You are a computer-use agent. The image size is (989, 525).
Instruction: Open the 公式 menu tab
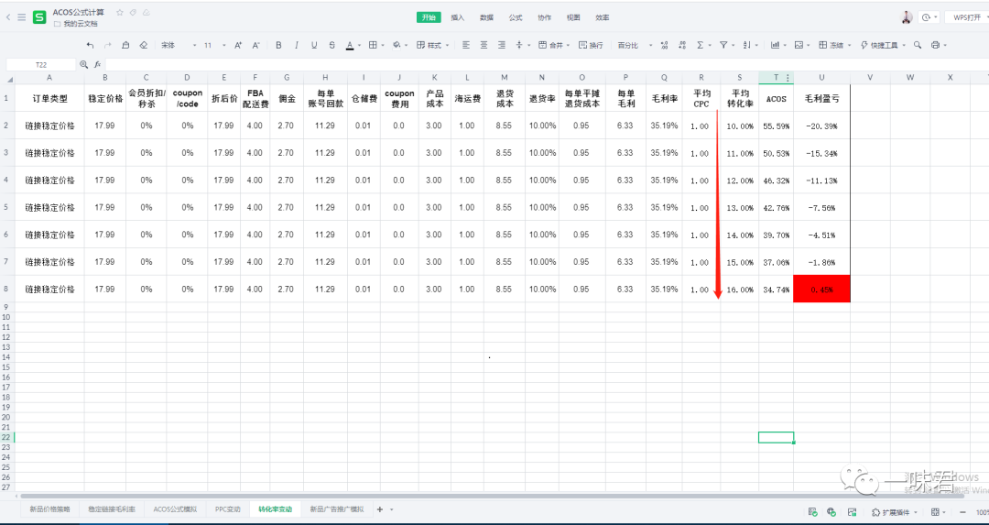[x=516, y=17]
